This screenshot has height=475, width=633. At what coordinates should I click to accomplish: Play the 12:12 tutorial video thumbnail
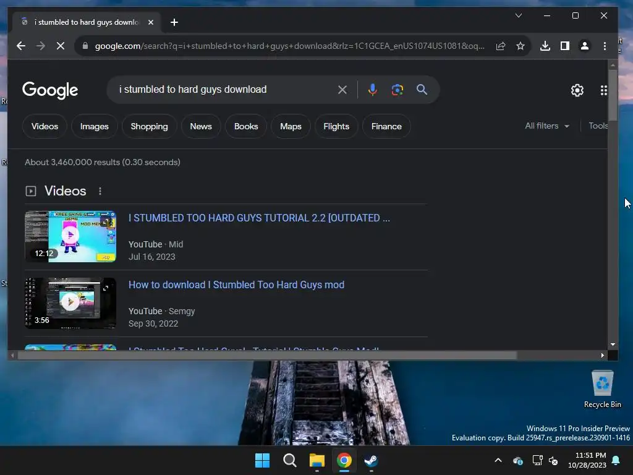click(70, 237)
